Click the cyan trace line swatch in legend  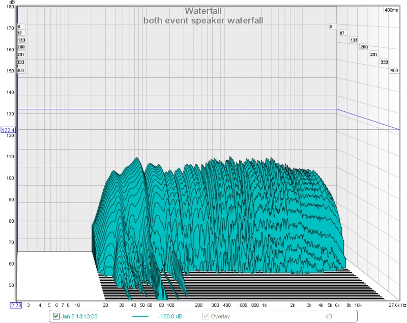142,316
